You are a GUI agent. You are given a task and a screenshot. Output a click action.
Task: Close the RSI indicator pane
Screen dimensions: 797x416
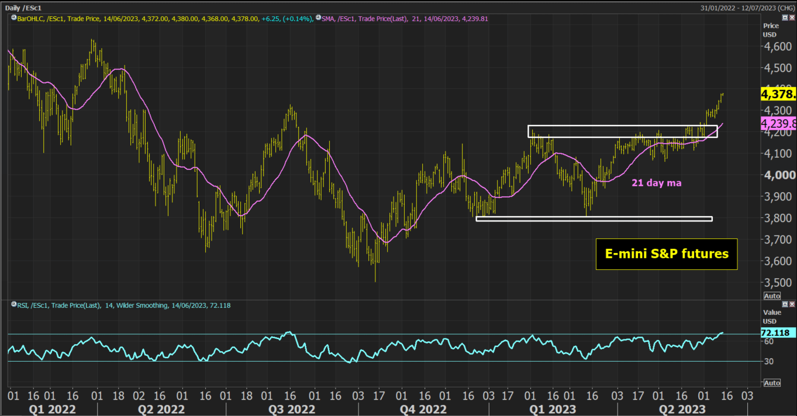coord(792,304)
